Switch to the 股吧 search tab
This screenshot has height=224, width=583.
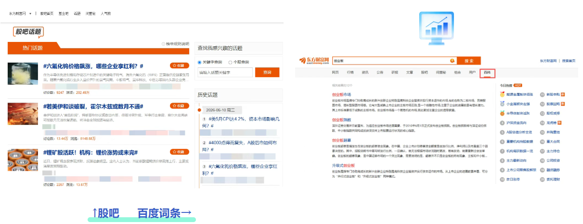(424, 72)
